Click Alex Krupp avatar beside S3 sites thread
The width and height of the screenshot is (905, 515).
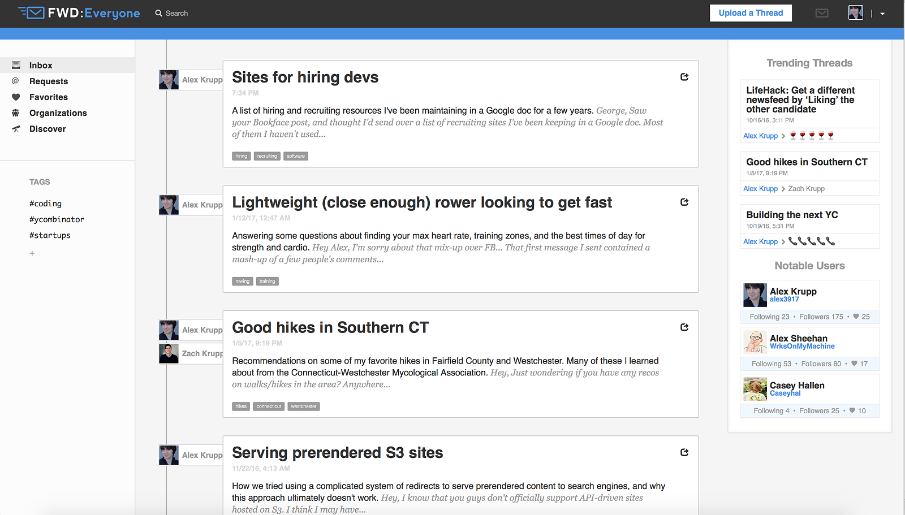pos(169,455)
